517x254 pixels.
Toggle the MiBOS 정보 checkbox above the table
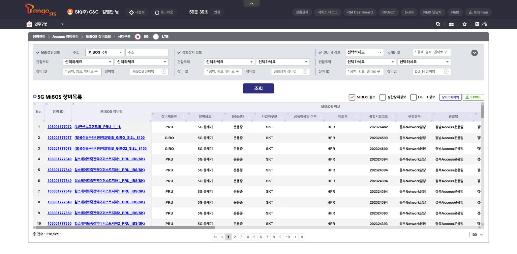352,97
